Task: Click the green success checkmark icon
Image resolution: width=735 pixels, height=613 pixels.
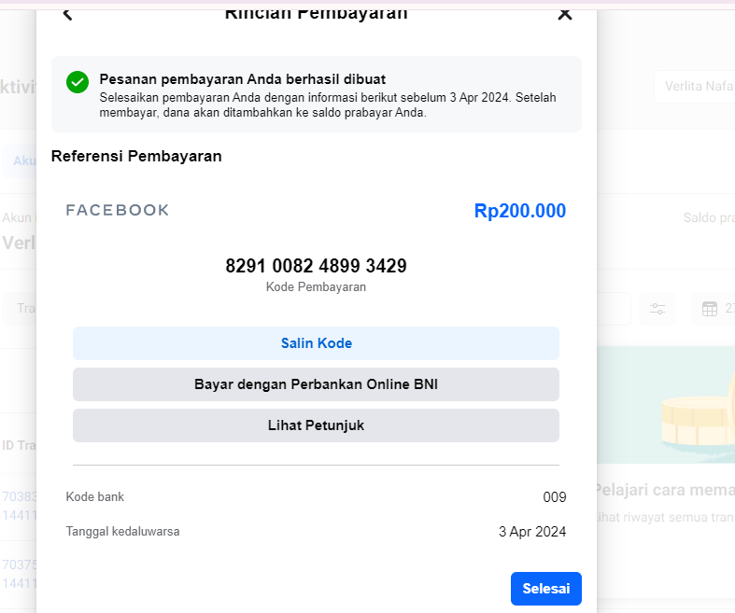Action: click(78, 82)
